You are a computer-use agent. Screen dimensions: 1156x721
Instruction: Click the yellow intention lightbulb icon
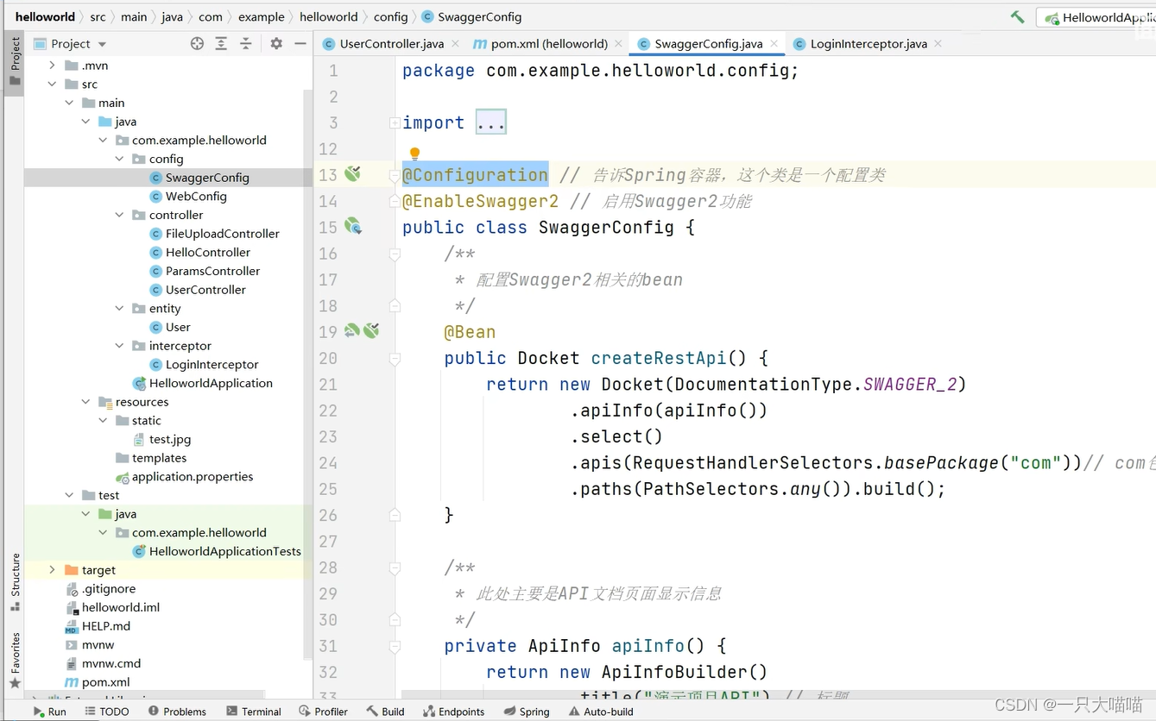pyautogui.click(x=414, y=154)
